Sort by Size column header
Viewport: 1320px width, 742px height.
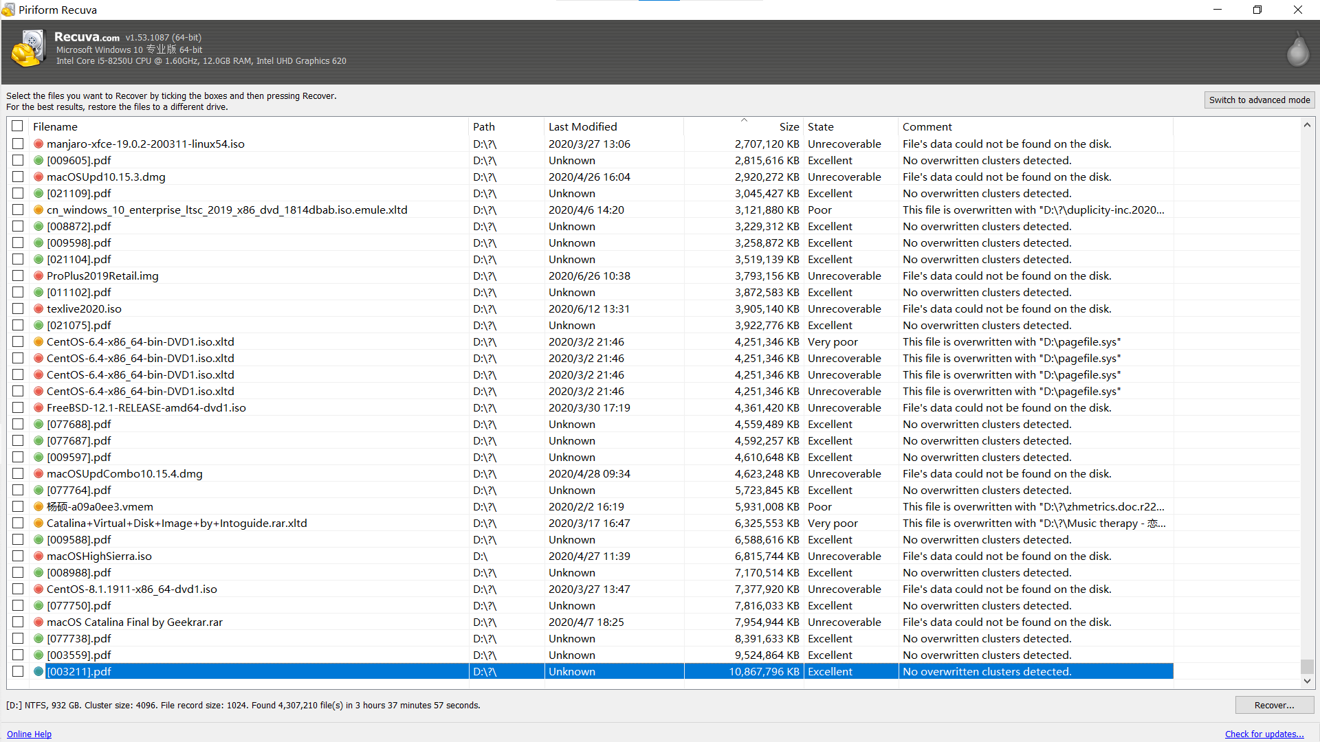coord(744,126)
